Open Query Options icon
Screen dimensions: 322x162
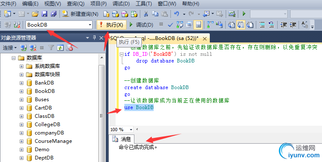[189, 25]
